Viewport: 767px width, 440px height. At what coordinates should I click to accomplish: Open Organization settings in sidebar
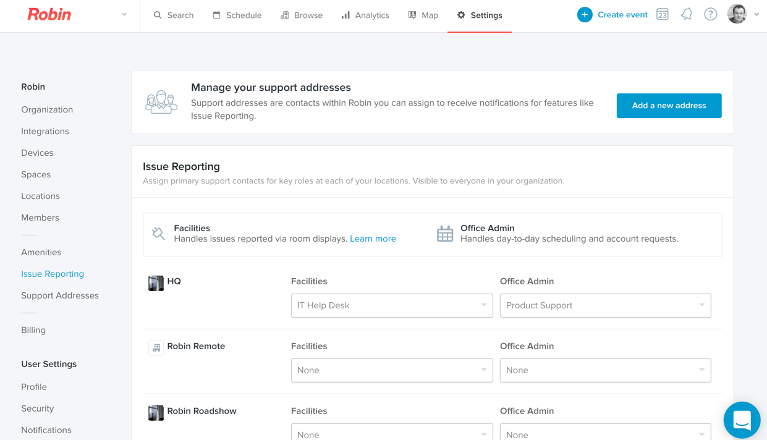pos(47,109)
